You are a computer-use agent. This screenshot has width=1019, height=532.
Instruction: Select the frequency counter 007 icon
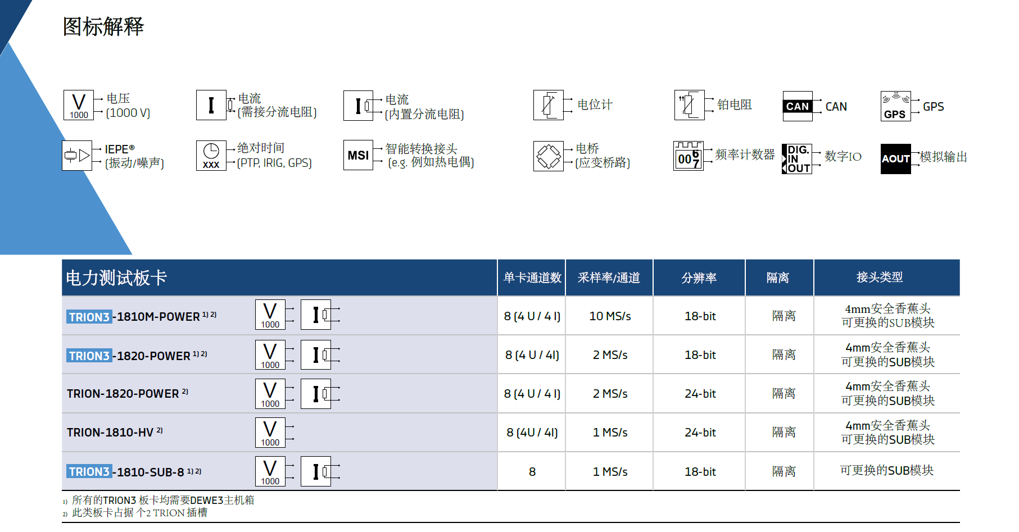point(688,156)
